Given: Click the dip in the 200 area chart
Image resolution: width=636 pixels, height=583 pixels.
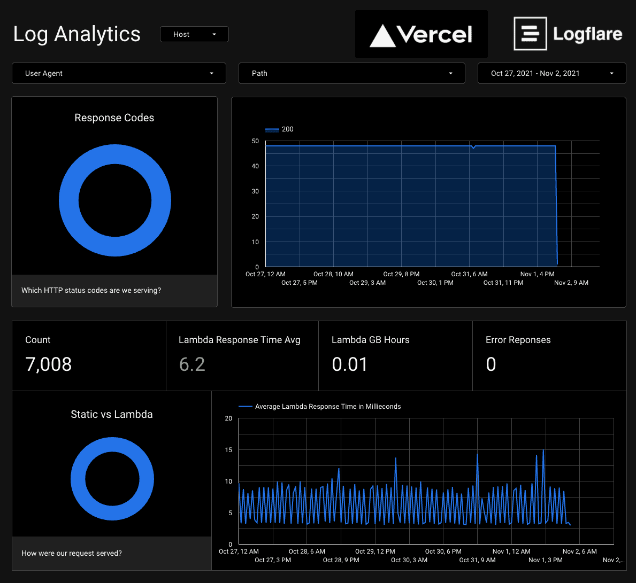Looking at the screenshot, I should 473,147.
